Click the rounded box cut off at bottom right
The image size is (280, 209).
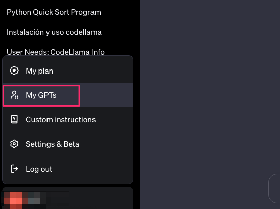click(274, 188)
